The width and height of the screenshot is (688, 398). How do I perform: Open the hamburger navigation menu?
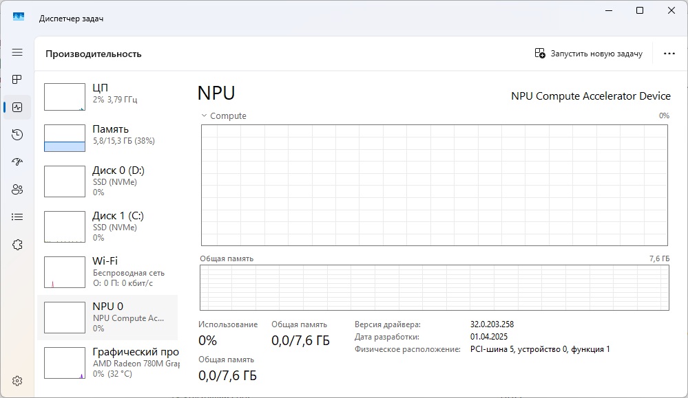pyautogui.click(x=17, y=52)
